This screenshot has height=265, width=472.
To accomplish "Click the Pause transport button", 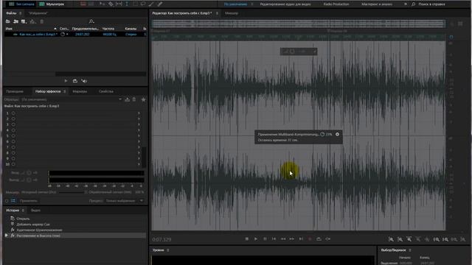I will coord(265,239).
